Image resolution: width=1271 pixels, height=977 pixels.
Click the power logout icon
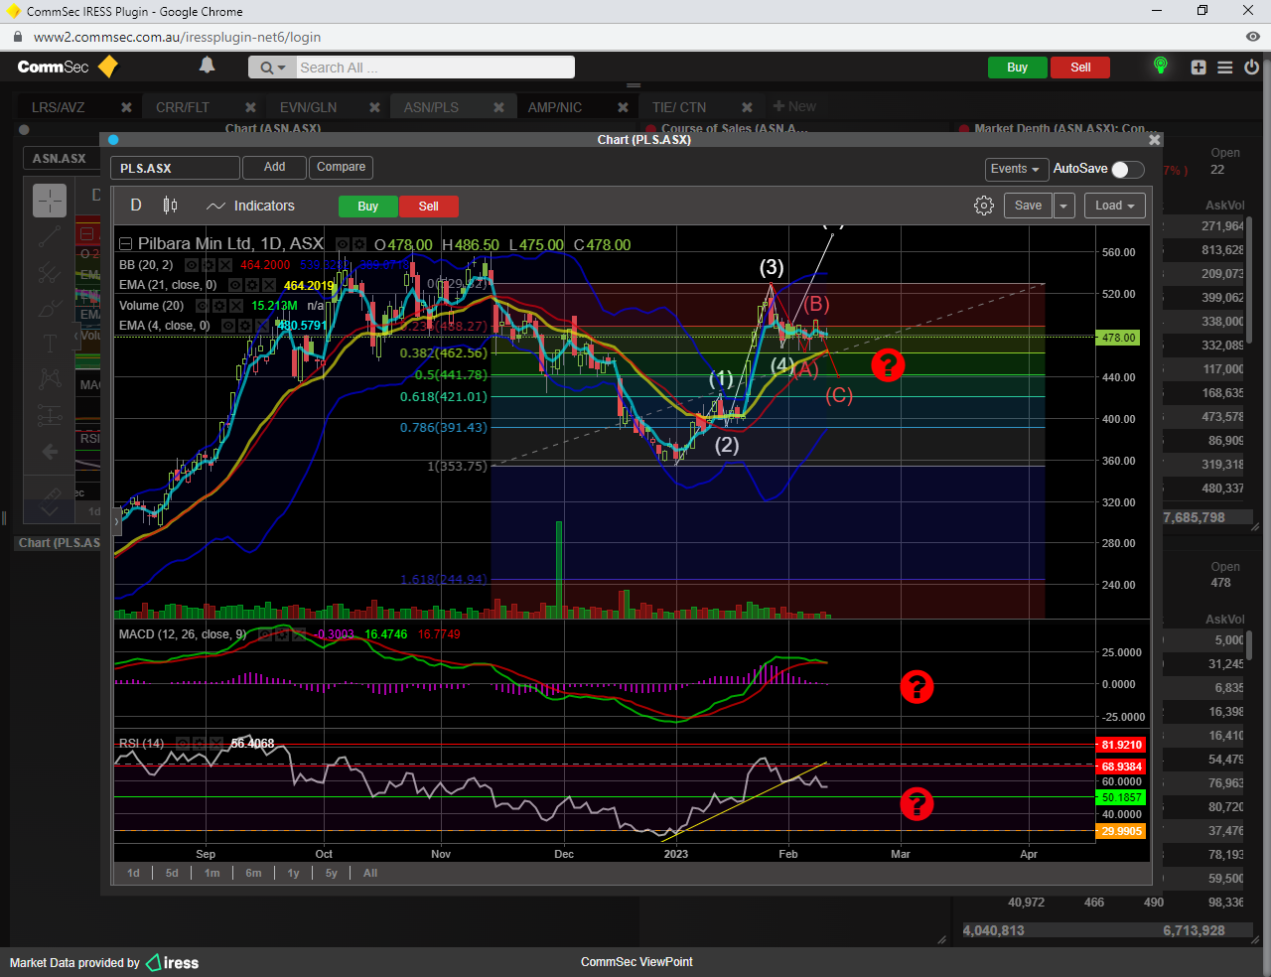coord(1251,68)
